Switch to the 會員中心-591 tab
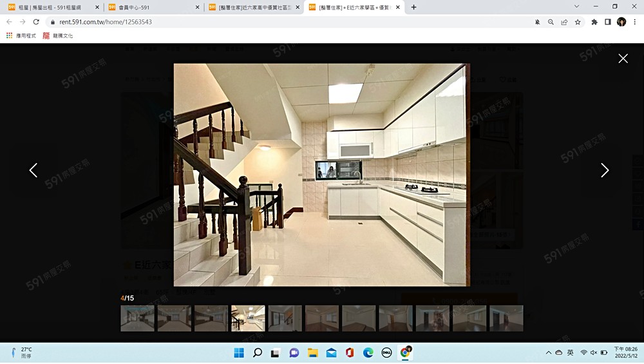644x364 pixels. point(151,7)
